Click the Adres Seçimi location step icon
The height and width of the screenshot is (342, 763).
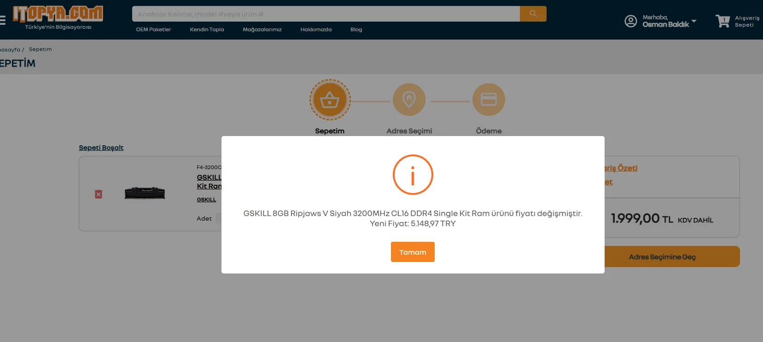[409, 100]
